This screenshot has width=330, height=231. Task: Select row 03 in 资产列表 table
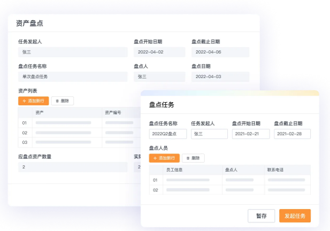(79, 142)
